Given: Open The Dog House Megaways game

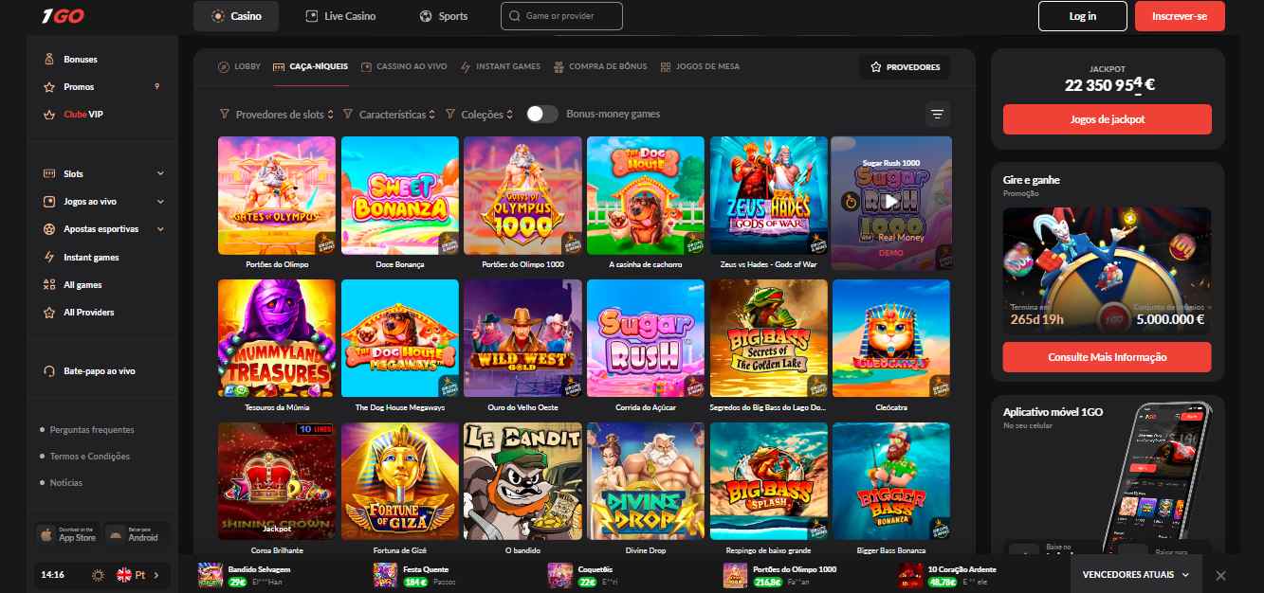Looking at the screenshot, I should [x=400, y=338].
